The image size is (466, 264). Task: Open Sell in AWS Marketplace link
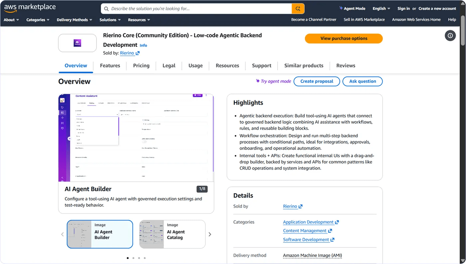pyautogui.click(x=364, y=20)
